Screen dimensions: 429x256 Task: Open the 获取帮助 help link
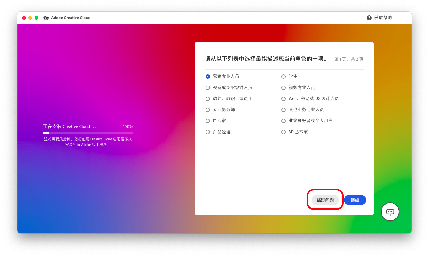[x=383, y=18]
